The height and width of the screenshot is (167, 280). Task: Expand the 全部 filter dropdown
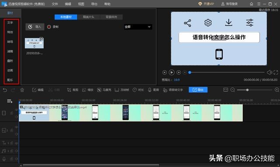point(138,27)
